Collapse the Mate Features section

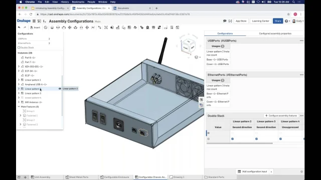[x=19, y=106]
